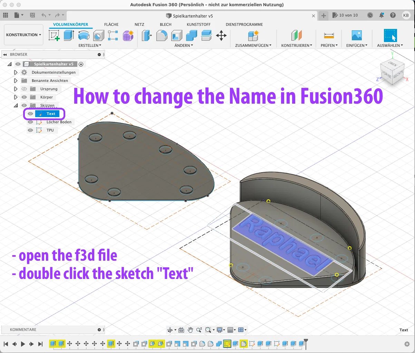Screen dimensions: 415x353
Task: Click the Save icon in the top bar
Action: pos(32,15)
